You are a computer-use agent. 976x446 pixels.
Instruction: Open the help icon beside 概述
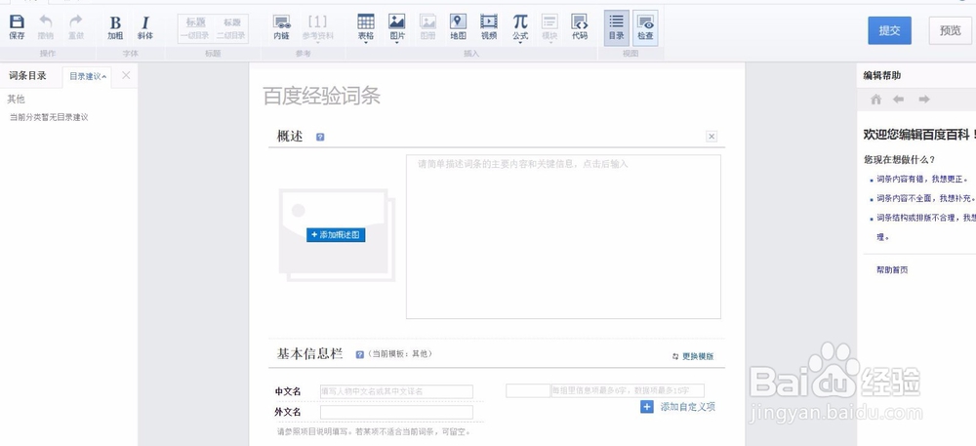[x=320, y=137]
